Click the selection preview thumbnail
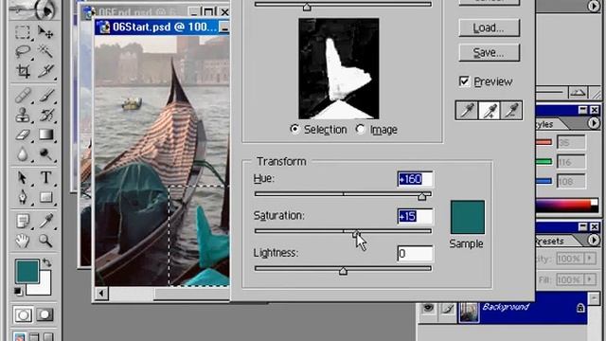Screen dimensions: 606x341 339,68
